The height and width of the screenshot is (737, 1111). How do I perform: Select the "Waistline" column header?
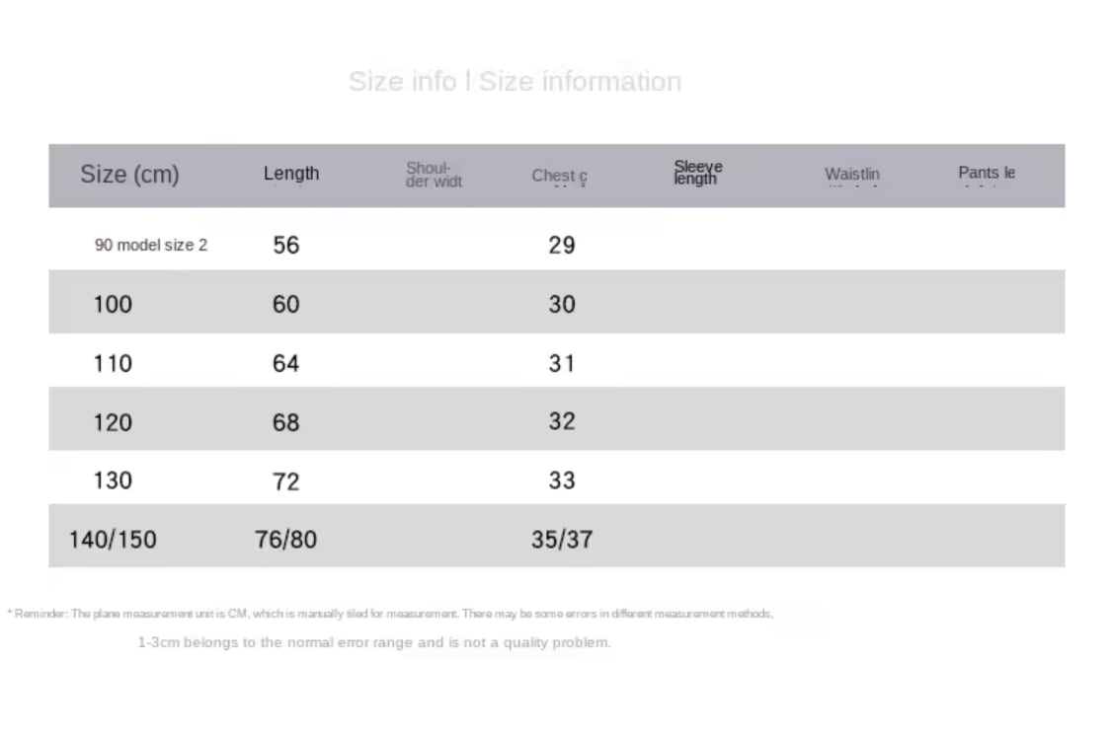pos(852,175)
